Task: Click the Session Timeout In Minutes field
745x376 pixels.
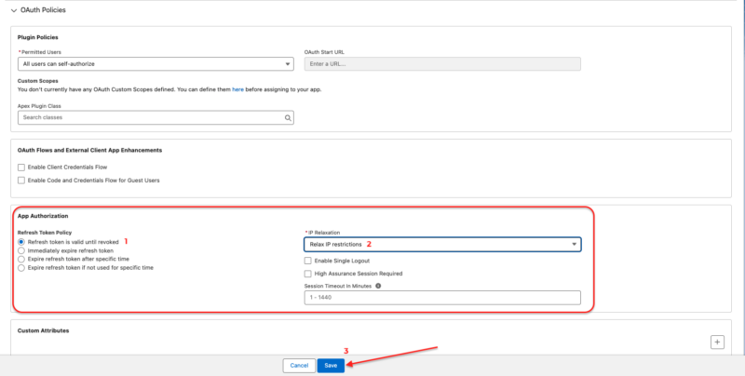Action: (442, 298)
